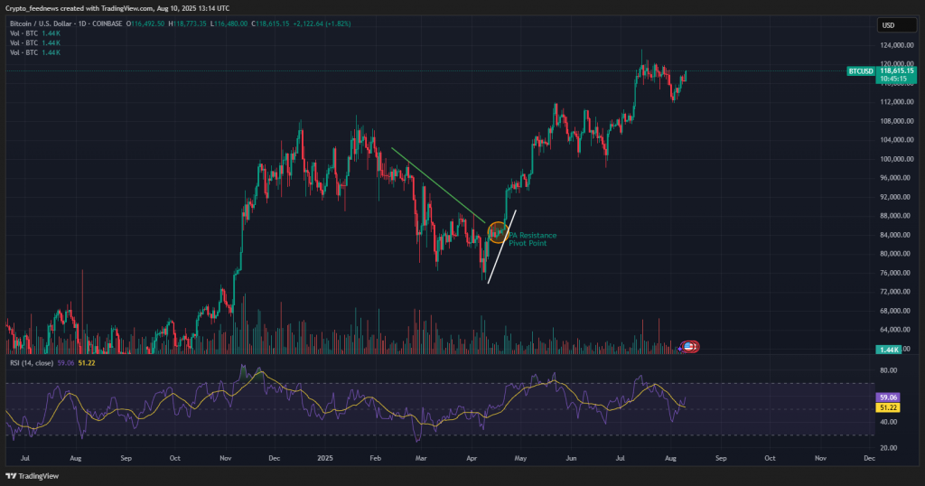925x486 pixels.
Task: Click the TradingView logo icon
Action: tap(11, 476)
